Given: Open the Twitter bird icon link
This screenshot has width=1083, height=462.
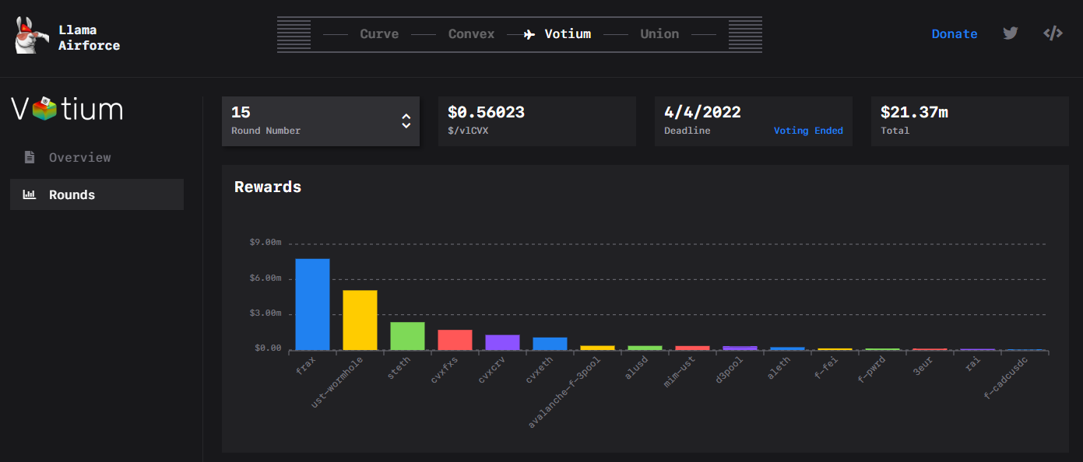Looking at the screenshot, I should (1010, 33).
